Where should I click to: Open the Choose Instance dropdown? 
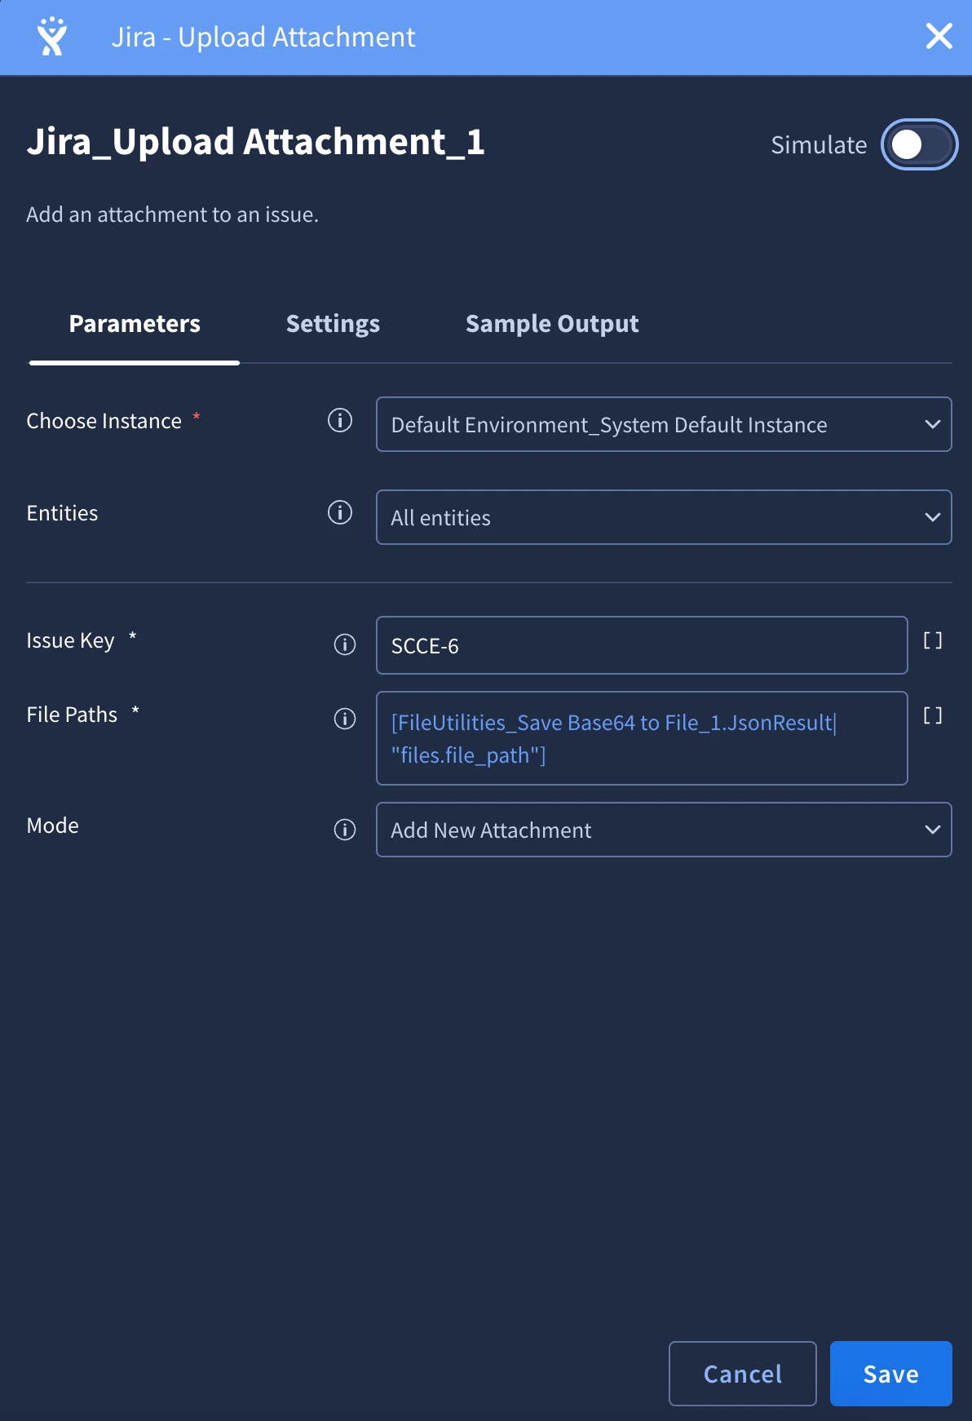tap(664, 424)
